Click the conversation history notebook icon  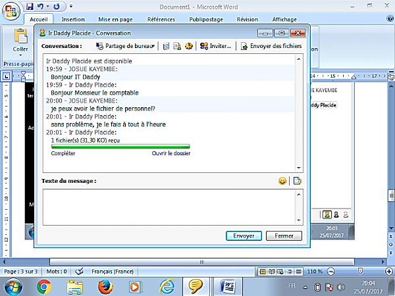pyautogui.click(x=166, y=46)
